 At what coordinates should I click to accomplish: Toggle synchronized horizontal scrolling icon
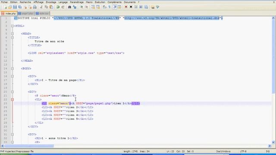click(x=98, y=7)
